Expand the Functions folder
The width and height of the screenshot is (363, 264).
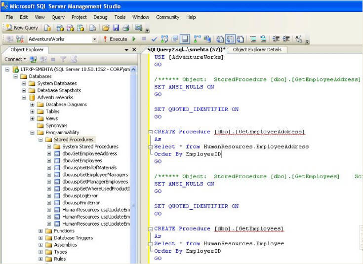40,231
